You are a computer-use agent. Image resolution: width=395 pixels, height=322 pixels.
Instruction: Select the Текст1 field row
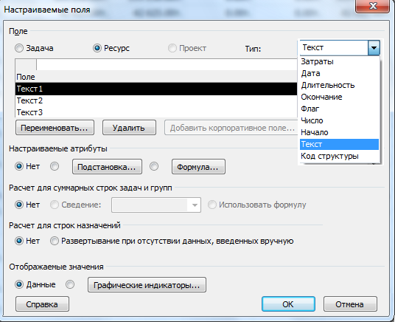[156, 89]
